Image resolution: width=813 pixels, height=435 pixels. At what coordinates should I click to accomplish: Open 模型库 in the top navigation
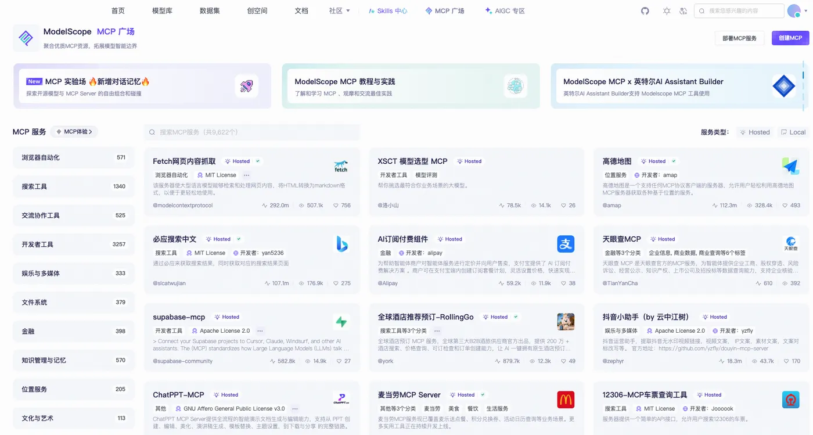(x=162, y=11)
